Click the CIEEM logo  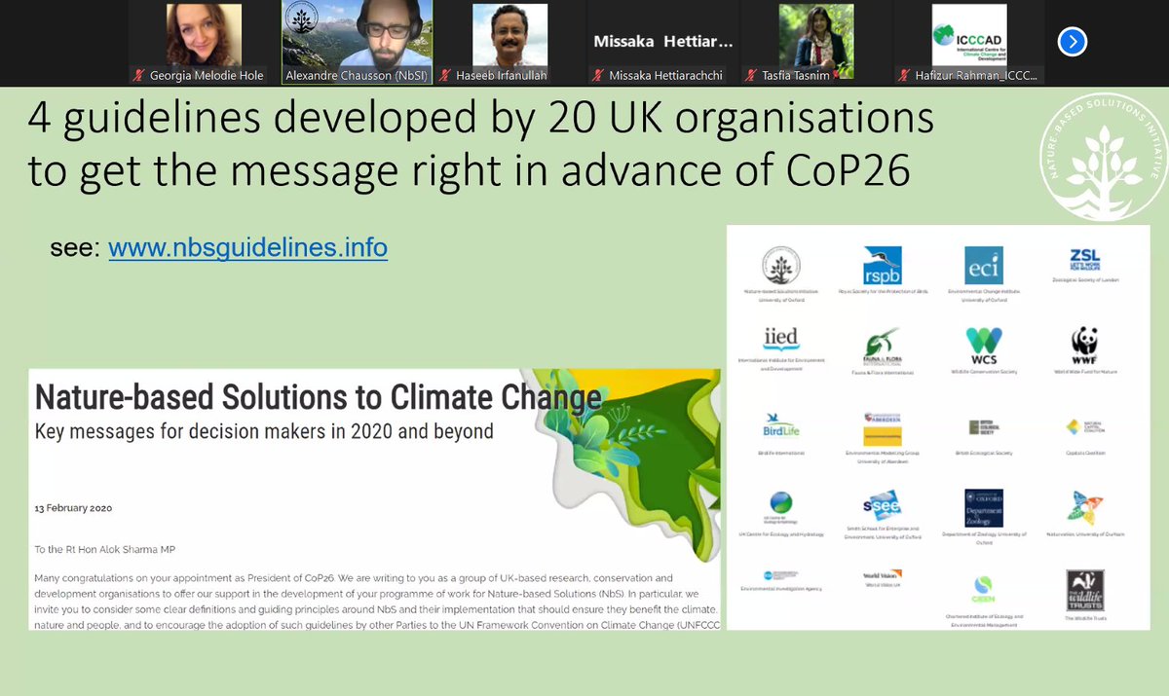point(983,591)
